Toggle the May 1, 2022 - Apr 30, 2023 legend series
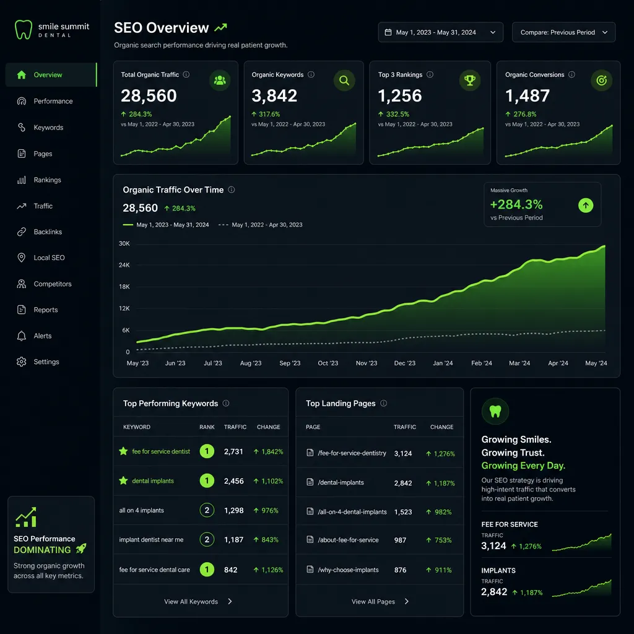Image resolution: width=634 pixels, height=634 pixels. point(261,225)
